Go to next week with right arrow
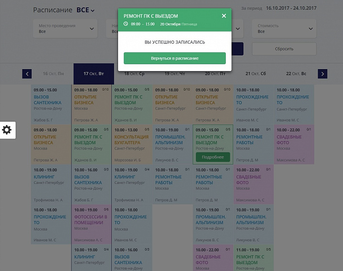Screen dimensions: 343x271 click(x=323, y=74)
